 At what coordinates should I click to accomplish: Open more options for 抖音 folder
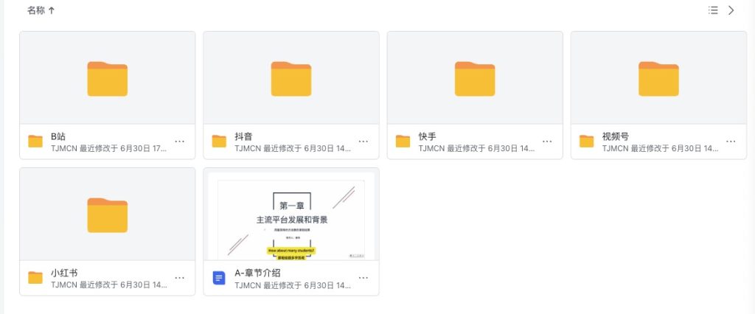(x=363, y=141)
